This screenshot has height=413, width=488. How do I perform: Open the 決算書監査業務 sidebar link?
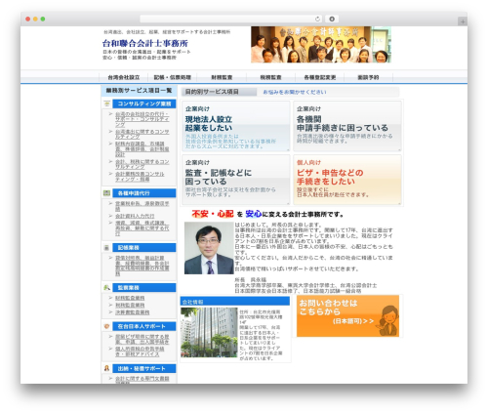pyautogui.click(x=133, y=312)
